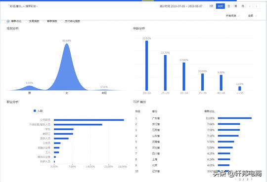Screen dimensions: 267x182
Task: Select the 交易指数 radio button
Action: point(26,21)
